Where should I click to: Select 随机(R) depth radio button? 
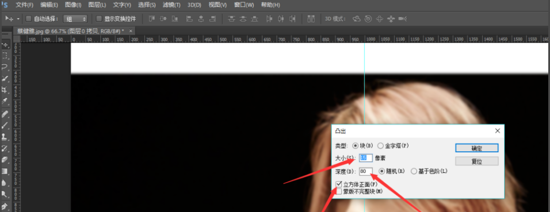pos(382,171)
